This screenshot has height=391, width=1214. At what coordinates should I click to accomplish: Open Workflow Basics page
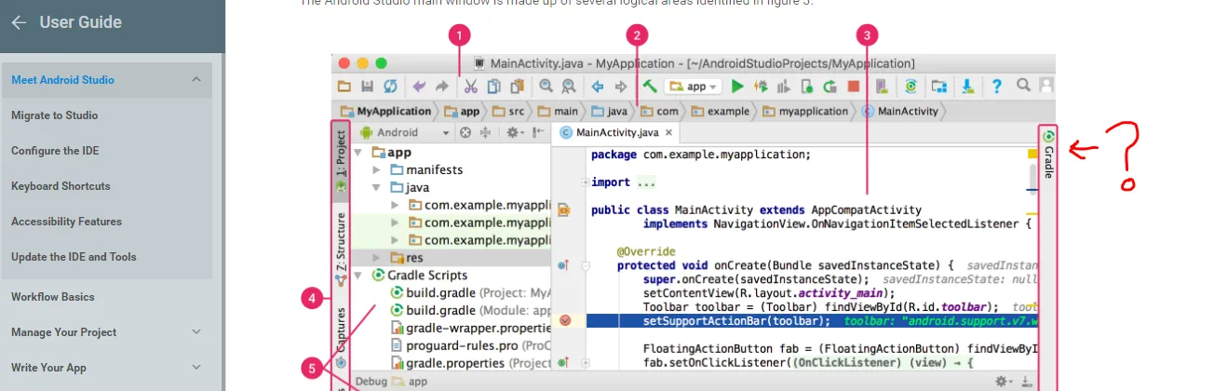[x=52, y=297]
